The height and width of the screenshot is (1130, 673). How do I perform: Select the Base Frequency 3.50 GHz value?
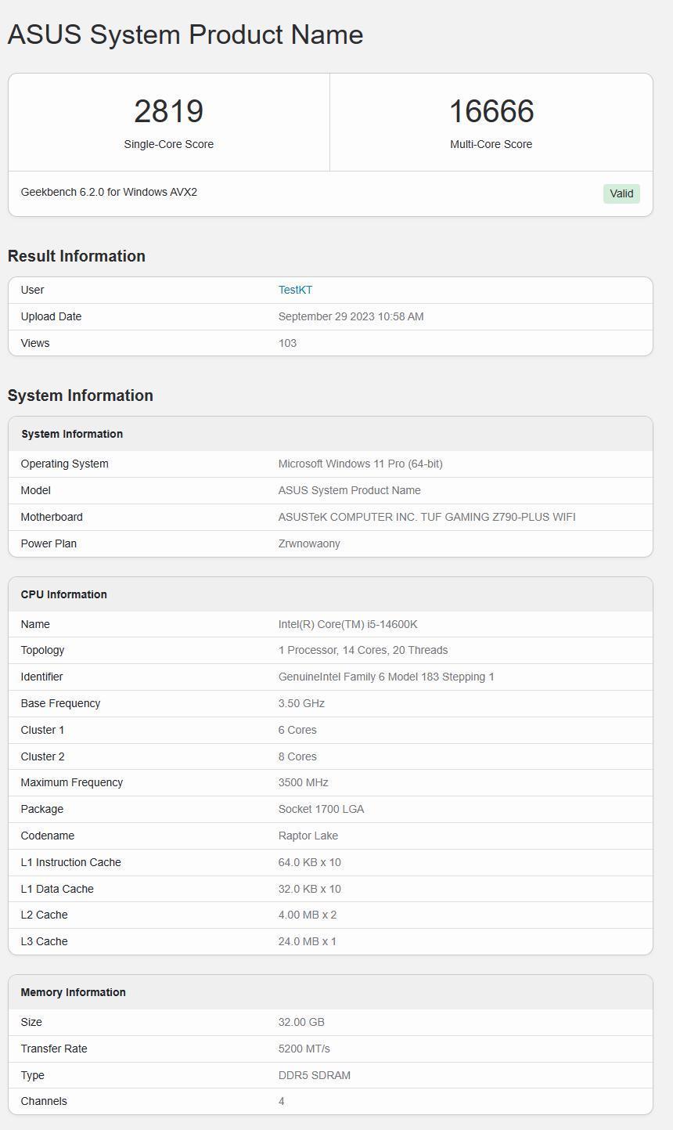tap(302, 703)
